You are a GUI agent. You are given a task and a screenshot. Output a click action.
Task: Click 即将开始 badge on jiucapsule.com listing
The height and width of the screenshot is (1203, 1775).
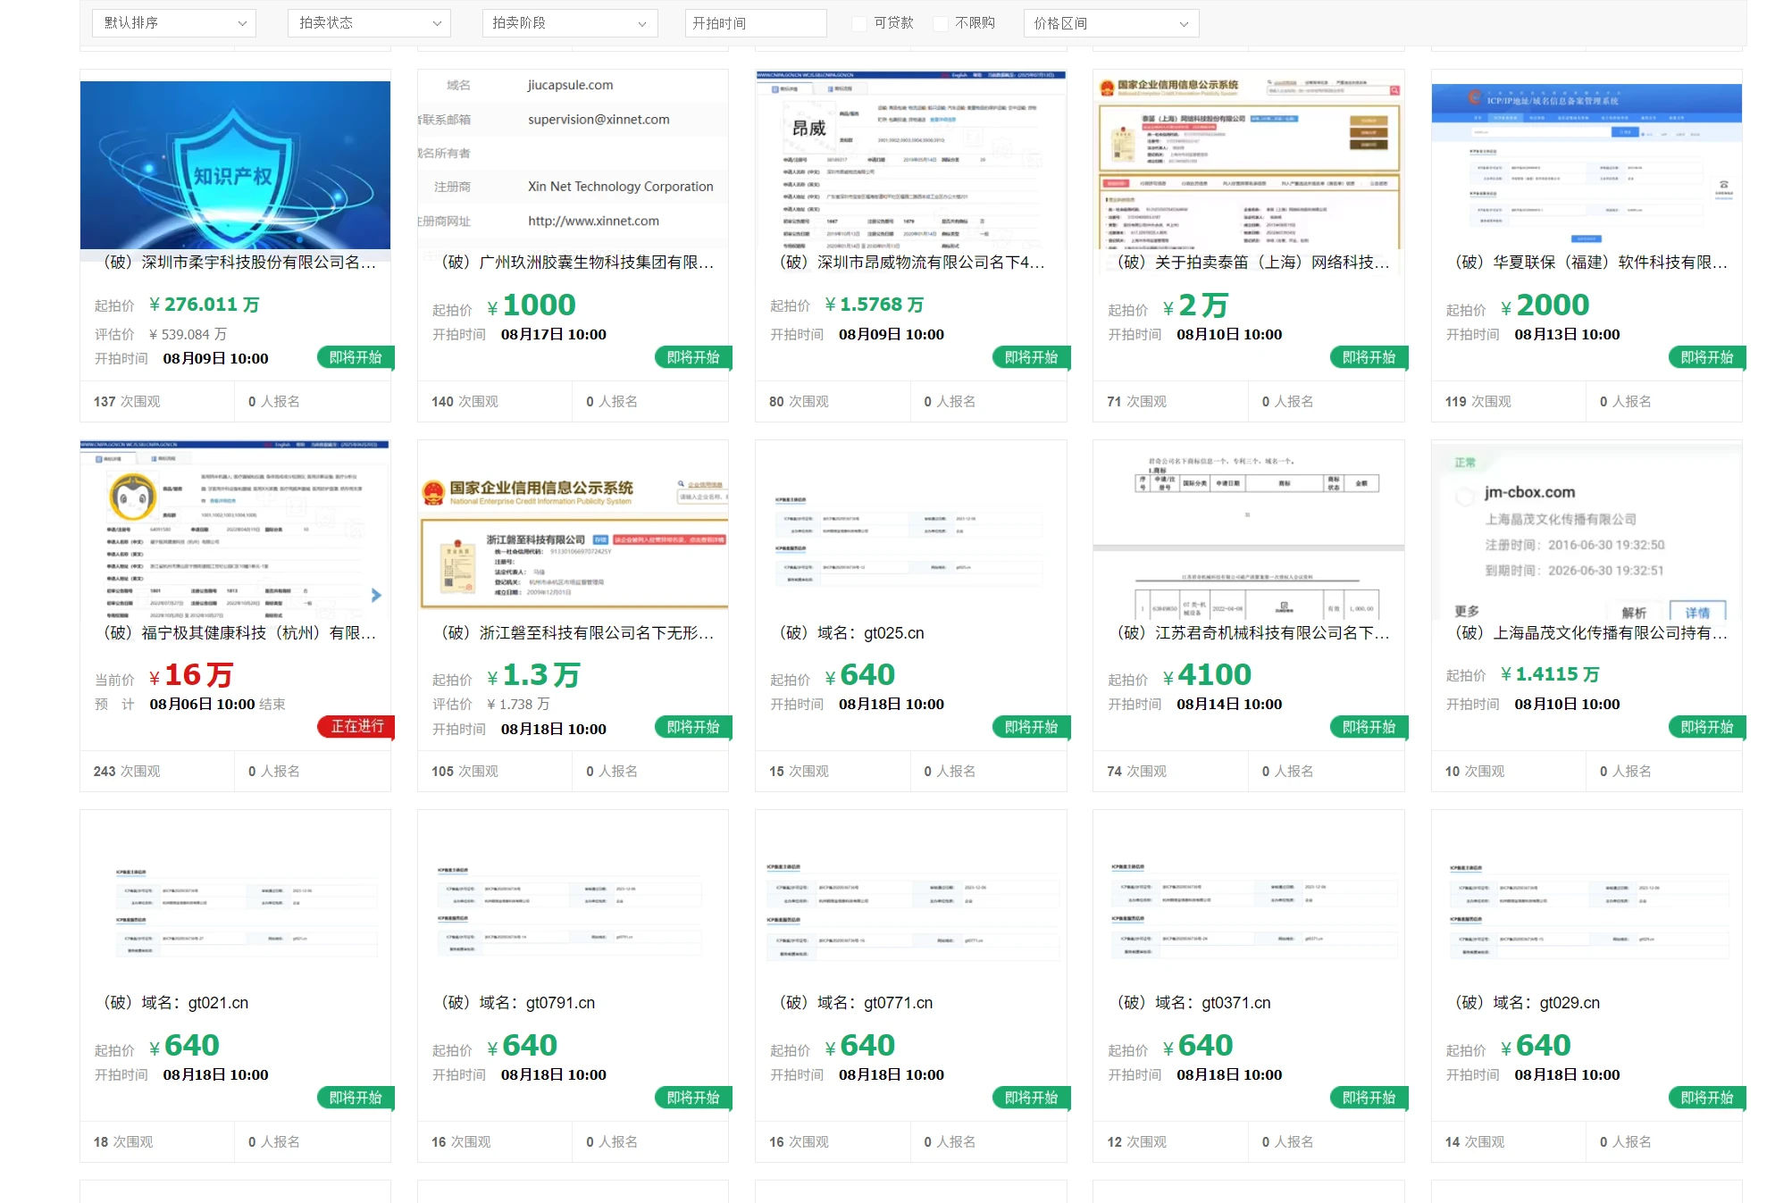pyautogui.click(x=693, y=357)
